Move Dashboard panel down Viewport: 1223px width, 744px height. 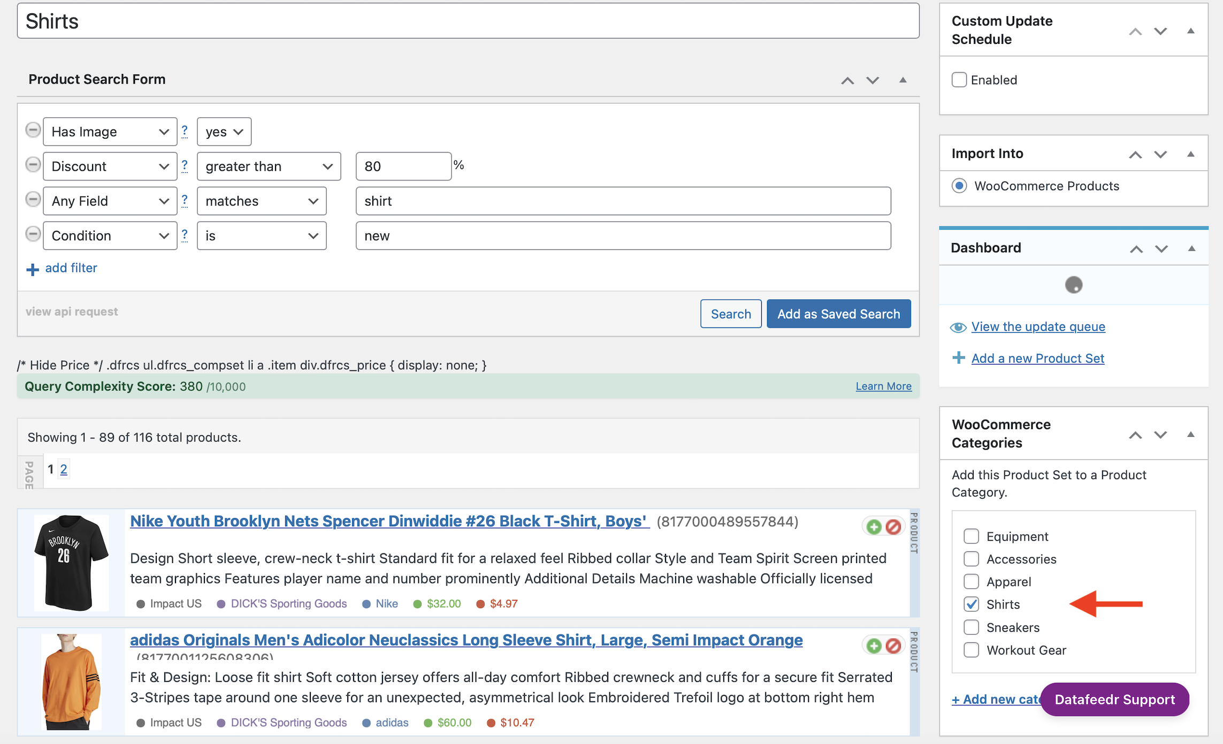point(1161,249)
